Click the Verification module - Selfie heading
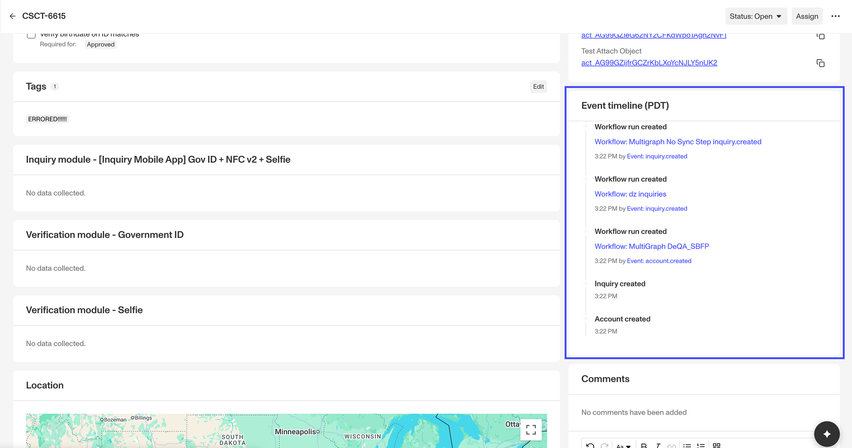852x448 pixels. [84, 310]
